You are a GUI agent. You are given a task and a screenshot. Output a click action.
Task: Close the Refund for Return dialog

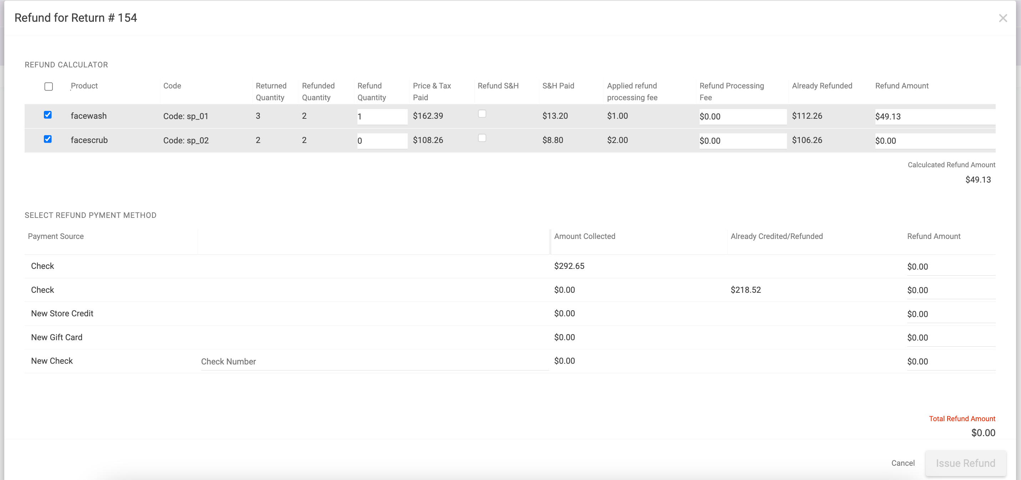click(x=1003, y=18)
